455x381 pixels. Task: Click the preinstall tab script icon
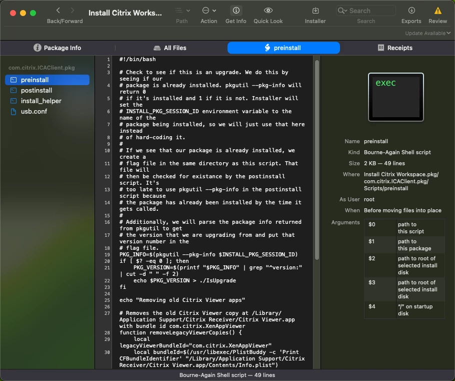pyautogui.click(x=267, y=48)
